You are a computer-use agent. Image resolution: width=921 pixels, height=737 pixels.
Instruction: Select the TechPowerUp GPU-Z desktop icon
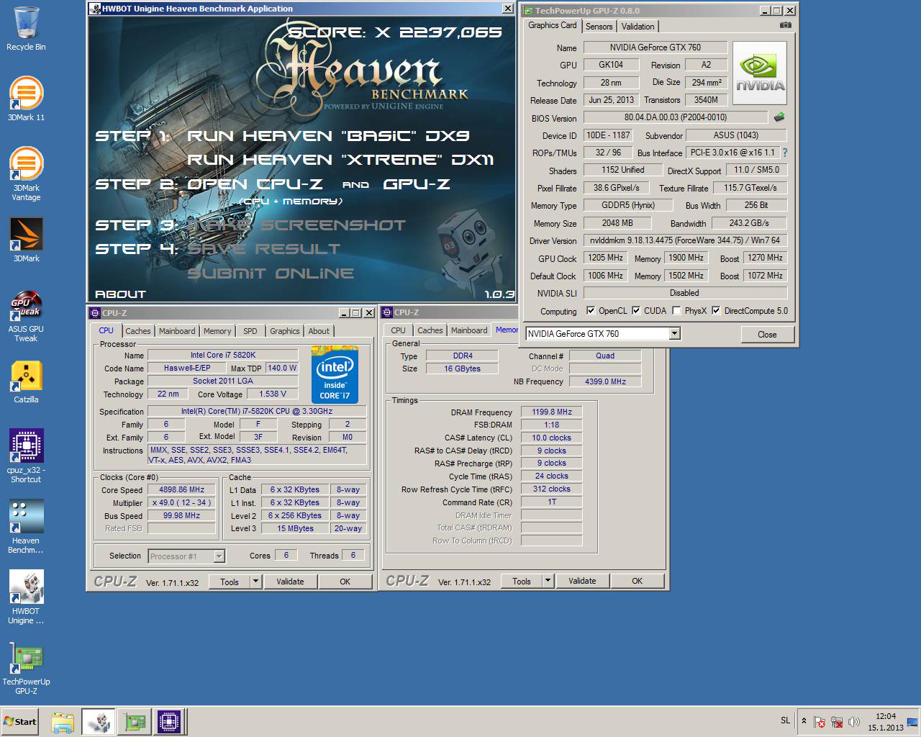tap(26, 667)
